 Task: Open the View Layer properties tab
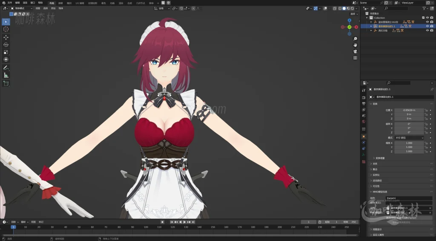click(364, 110)
